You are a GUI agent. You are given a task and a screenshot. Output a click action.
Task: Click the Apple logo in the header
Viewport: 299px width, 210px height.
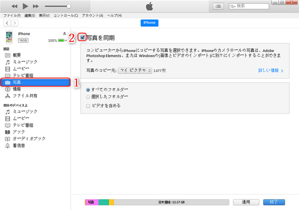point(149,6)
